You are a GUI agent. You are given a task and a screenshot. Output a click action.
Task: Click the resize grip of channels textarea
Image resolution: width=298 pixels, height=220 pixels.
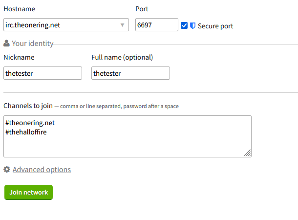tap(247, 153)
